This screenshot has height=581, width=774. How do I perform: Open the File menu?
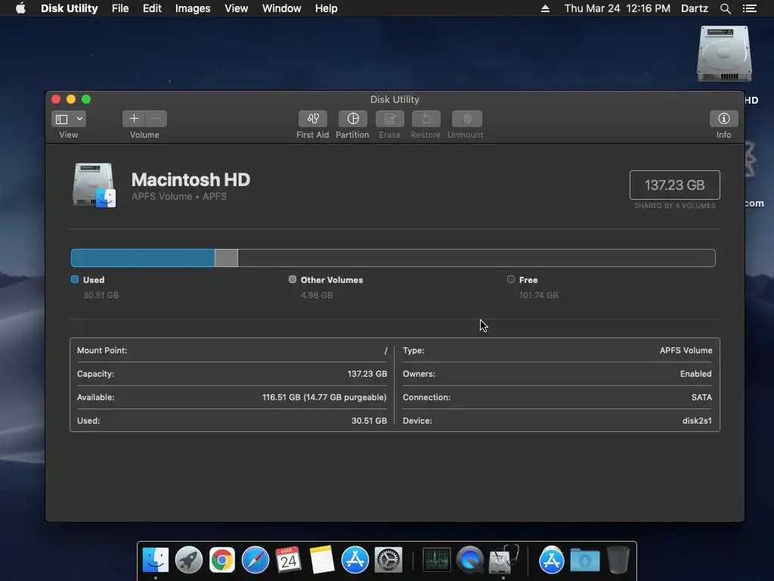point(120,8)
